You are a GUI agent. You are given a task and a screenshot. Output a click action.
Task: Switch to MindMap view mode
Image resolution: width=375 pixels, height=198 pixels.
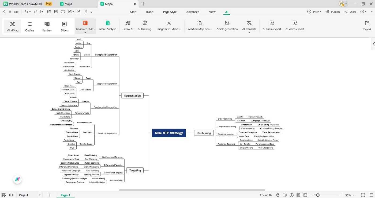click(12, 26)
